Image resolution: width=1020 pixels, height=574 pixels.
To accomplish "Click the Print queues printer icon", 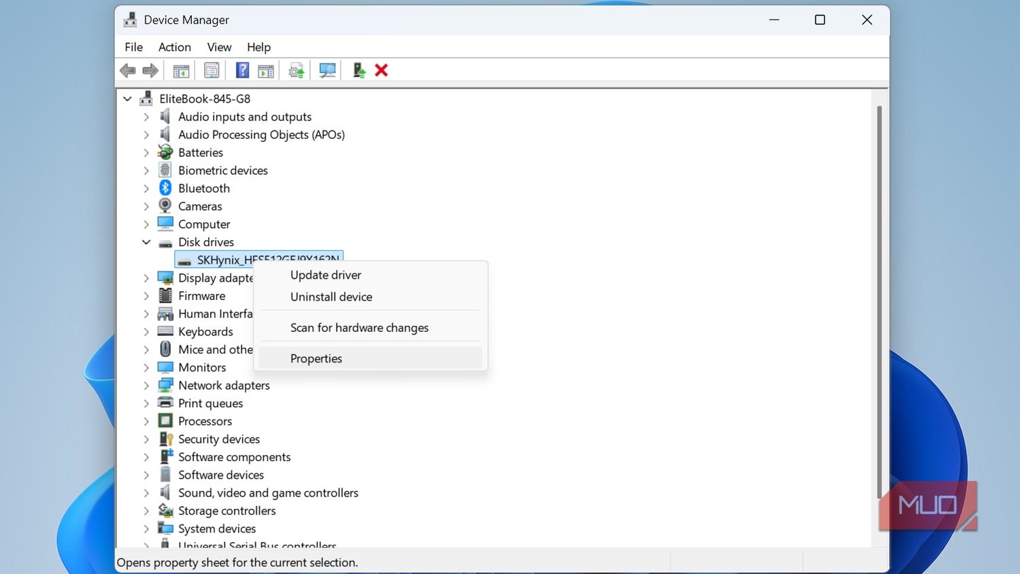I will point(165,403).
